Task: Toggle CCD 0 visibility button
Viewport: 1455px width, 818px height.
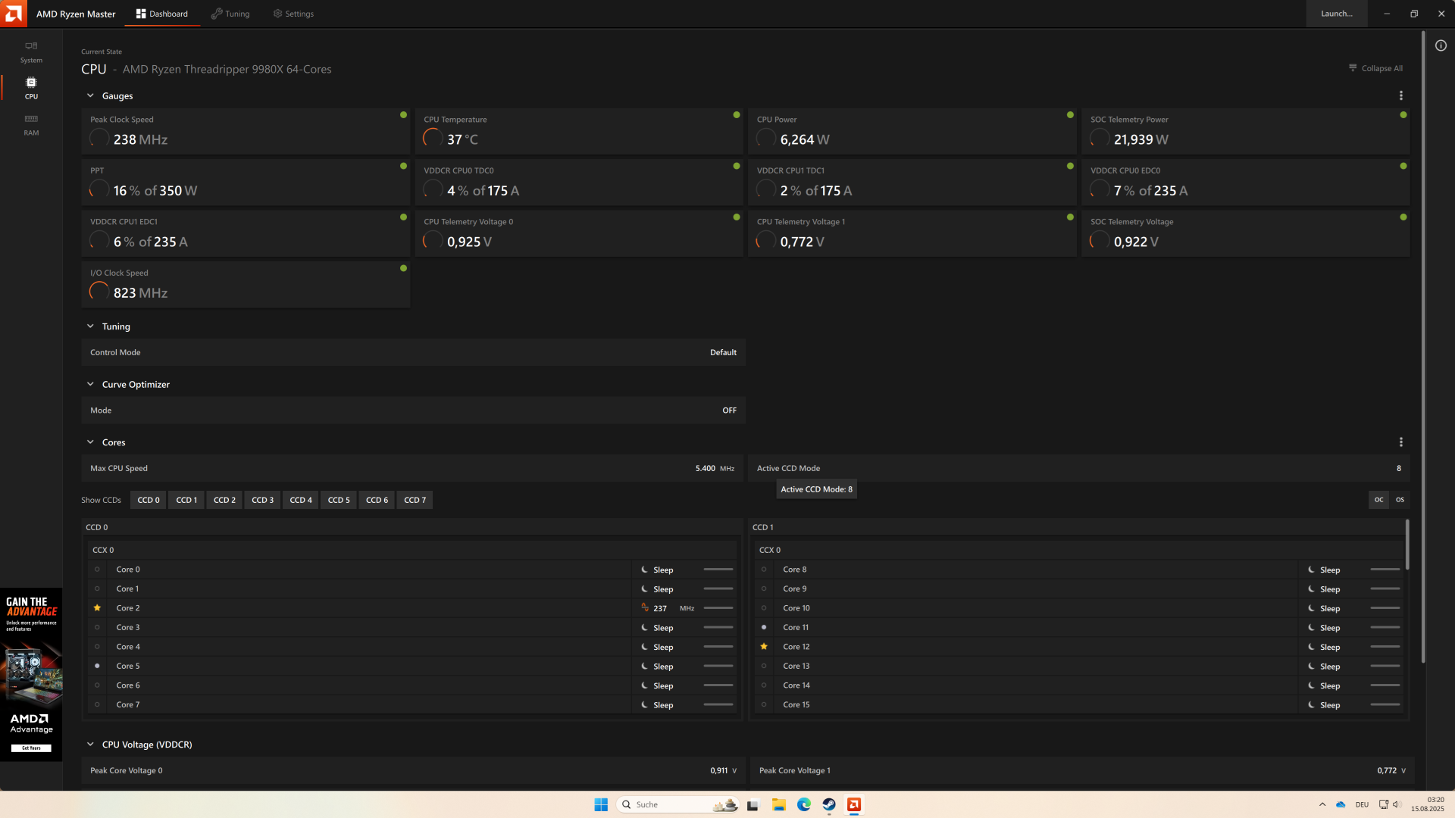Action: click(149, 500)
